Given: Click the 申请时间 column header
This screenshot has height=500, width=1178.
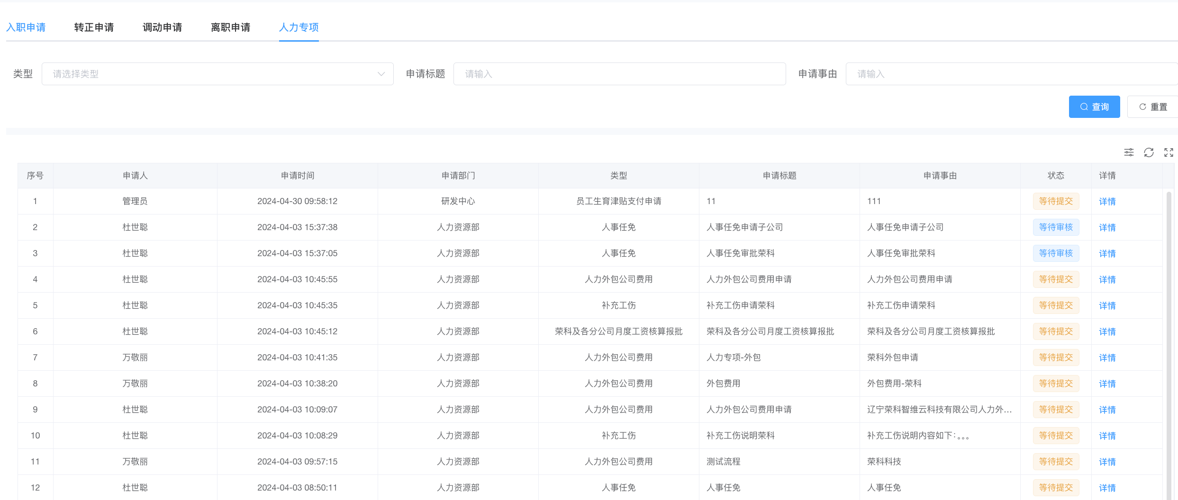Looking at the screenshot, I should (x=297, y=176).
